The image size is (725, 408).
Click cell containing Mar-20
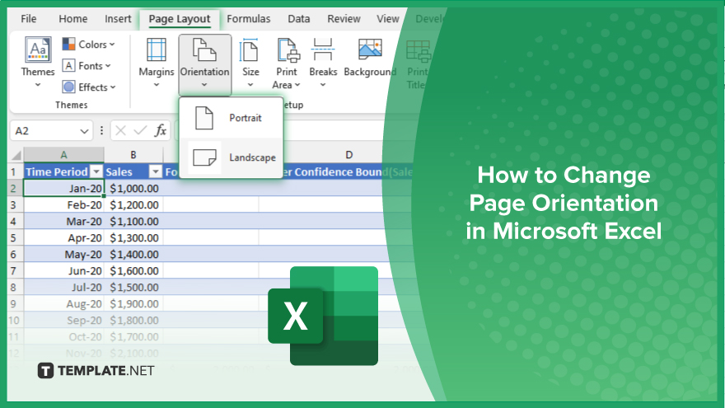(x=63, y=222)
